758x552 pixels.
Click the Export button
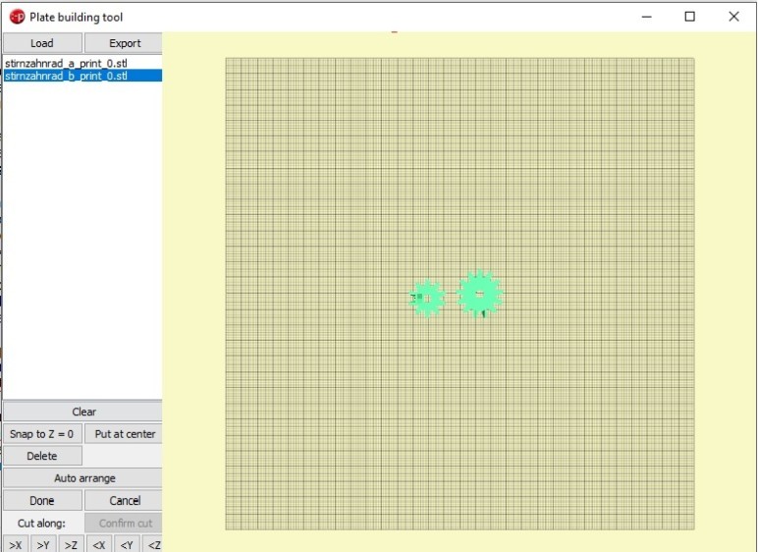pos(124,43)
